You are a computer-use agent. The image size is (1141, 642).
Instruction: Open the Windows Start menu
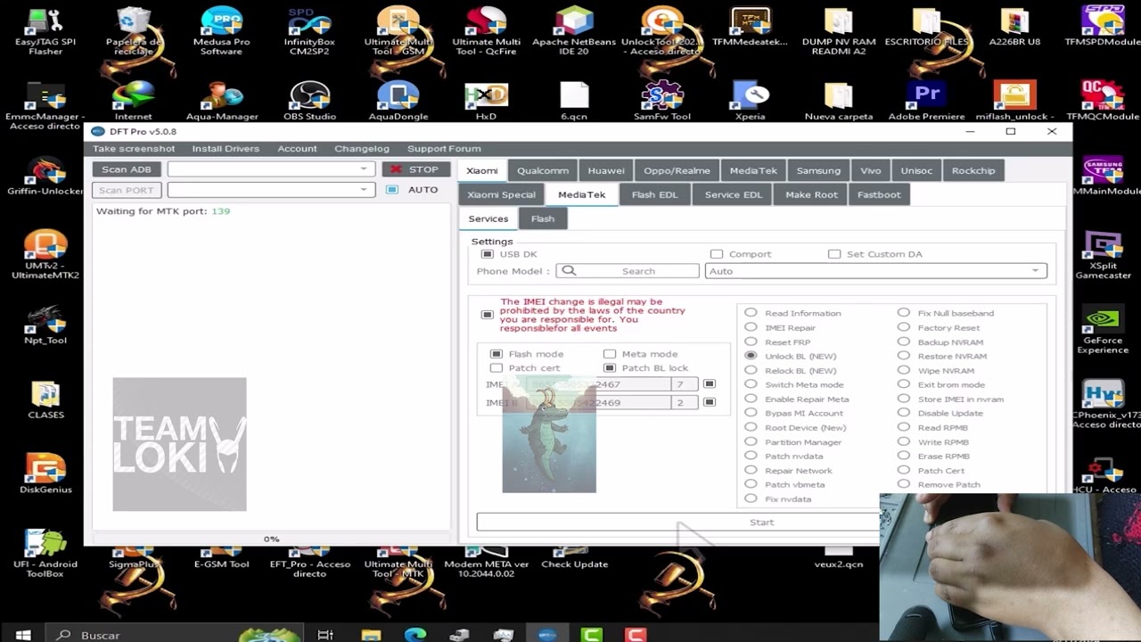click(x=23, y=635)
